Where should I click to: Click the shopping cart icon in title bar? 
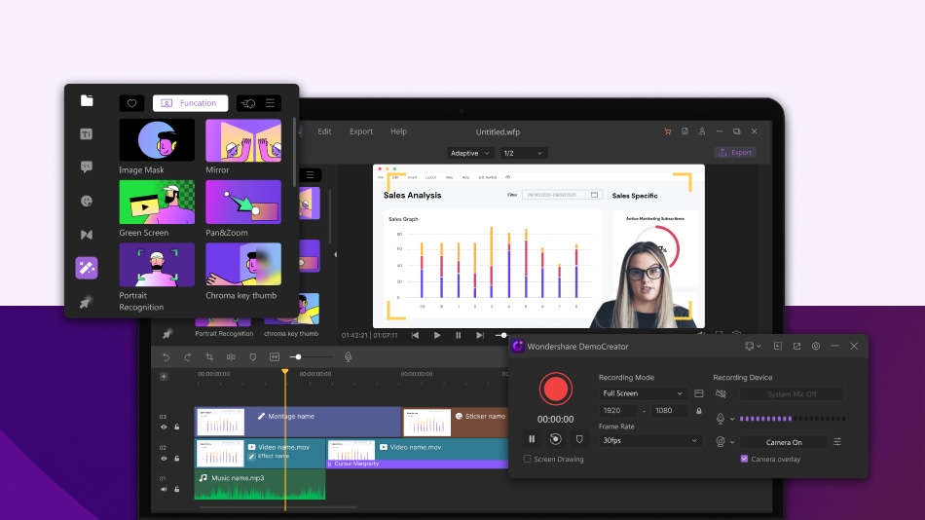667,131
